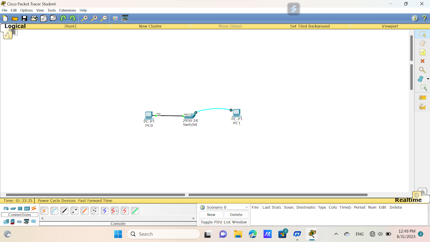
Task: Choose WAN Emulation cloud category
Action: pos(19,222)
